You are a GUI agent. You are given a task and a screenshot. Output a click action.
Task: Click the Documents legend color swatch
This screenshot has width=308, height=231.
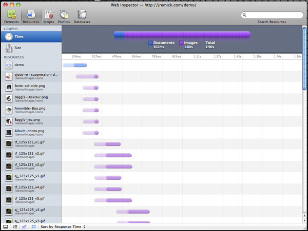pyautogui.click(x=150, y=43)
